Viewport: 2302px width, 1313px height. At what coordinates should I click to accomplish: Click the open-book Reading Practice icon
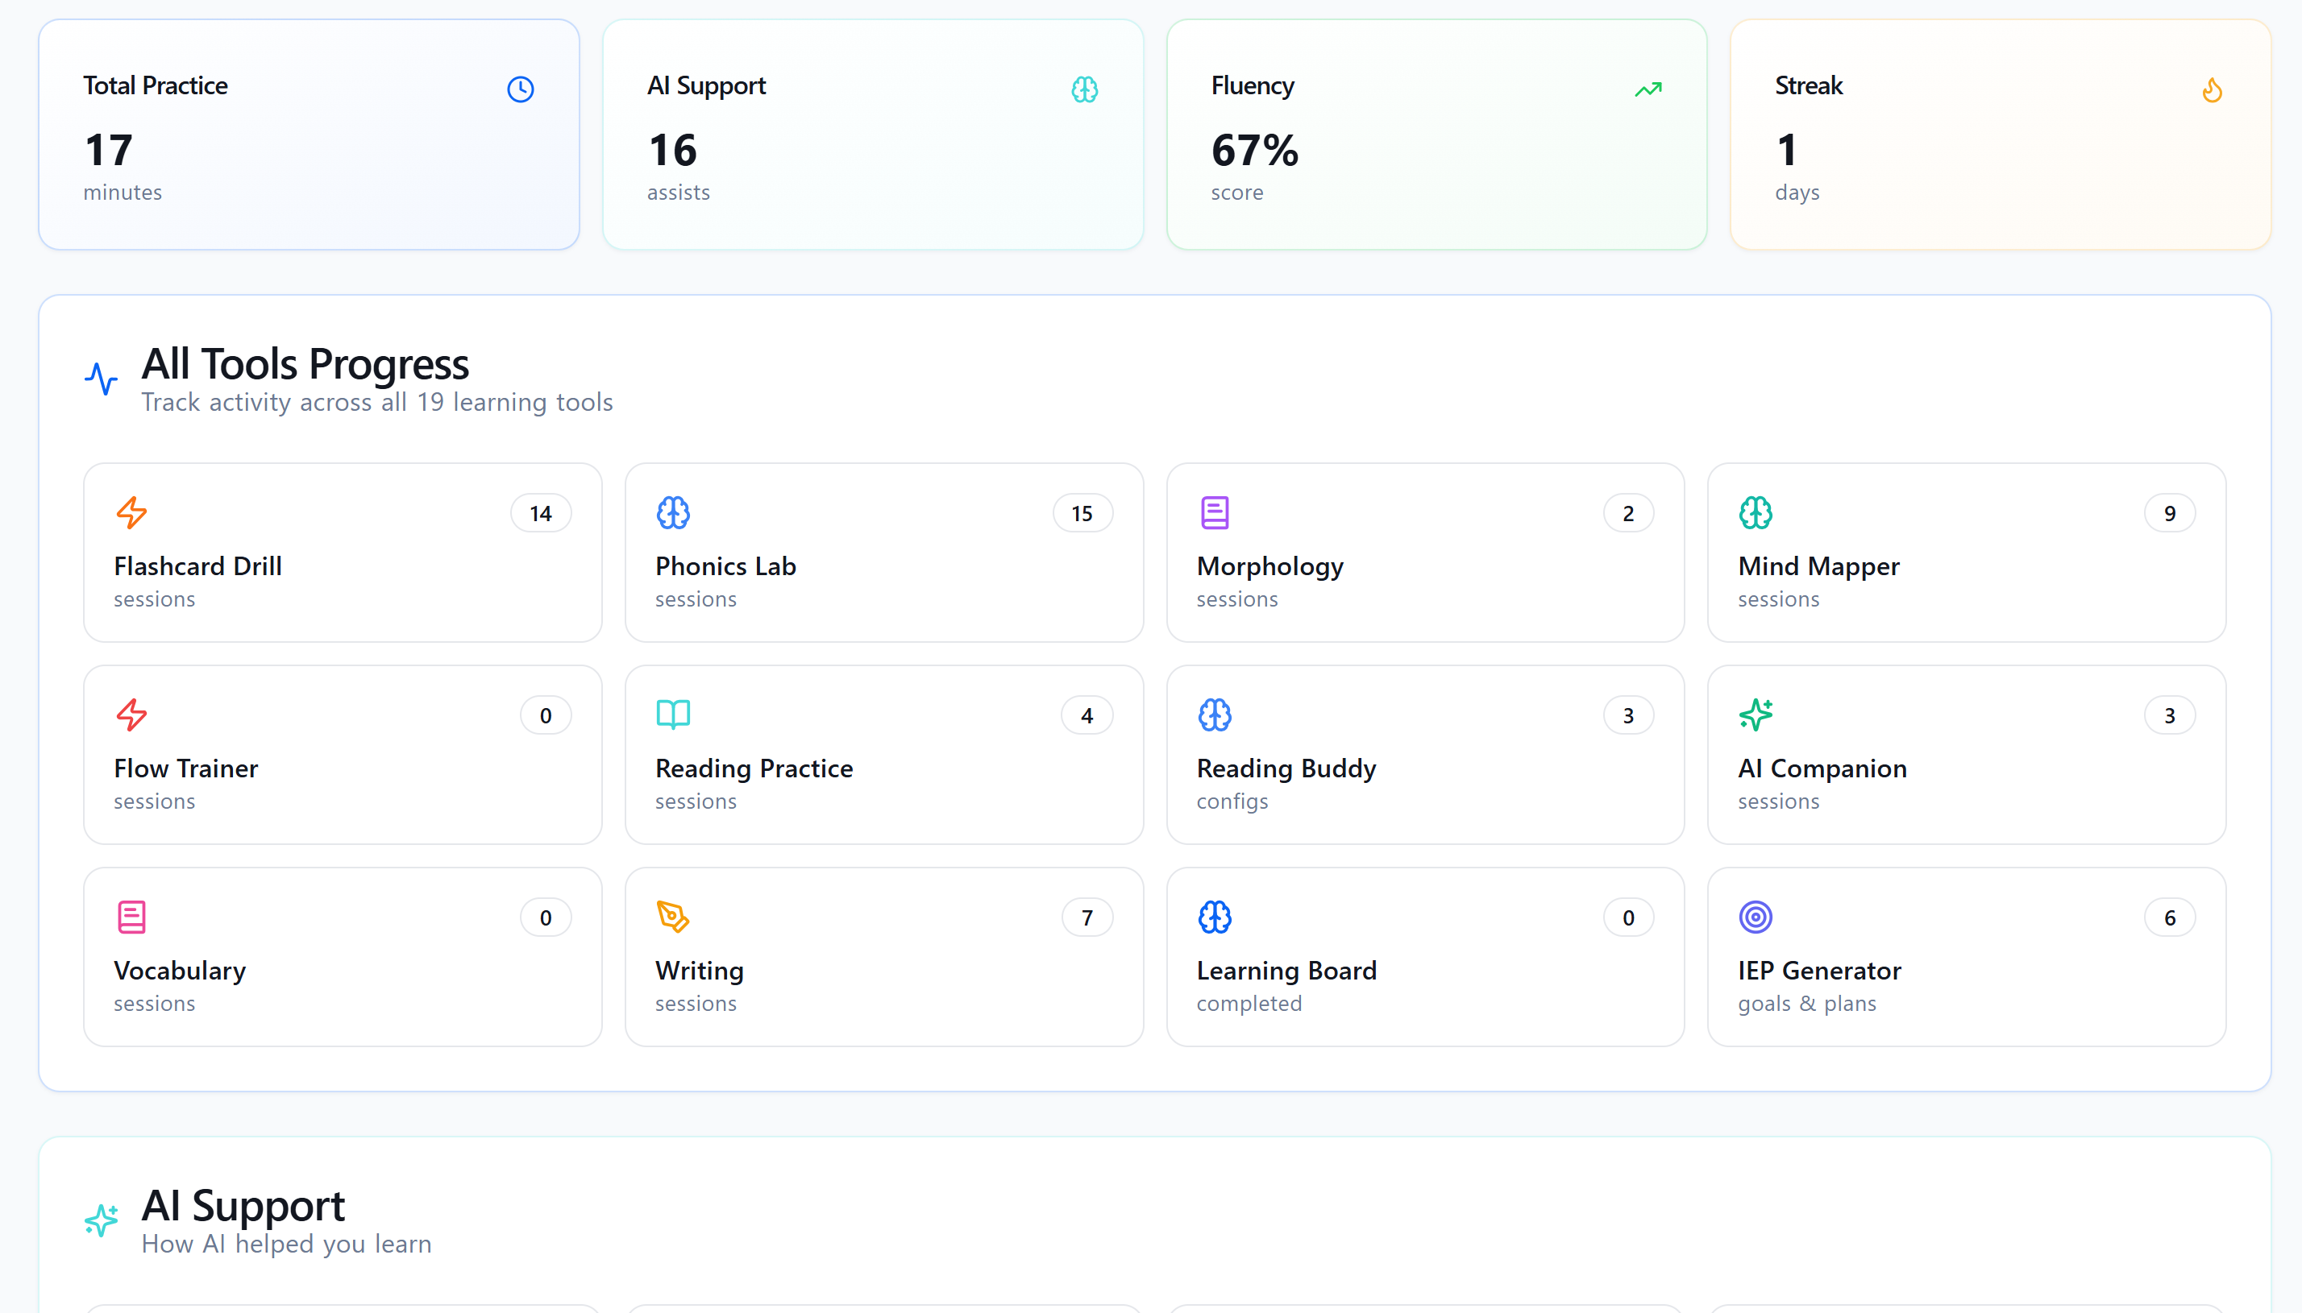(x=673, y=714)
